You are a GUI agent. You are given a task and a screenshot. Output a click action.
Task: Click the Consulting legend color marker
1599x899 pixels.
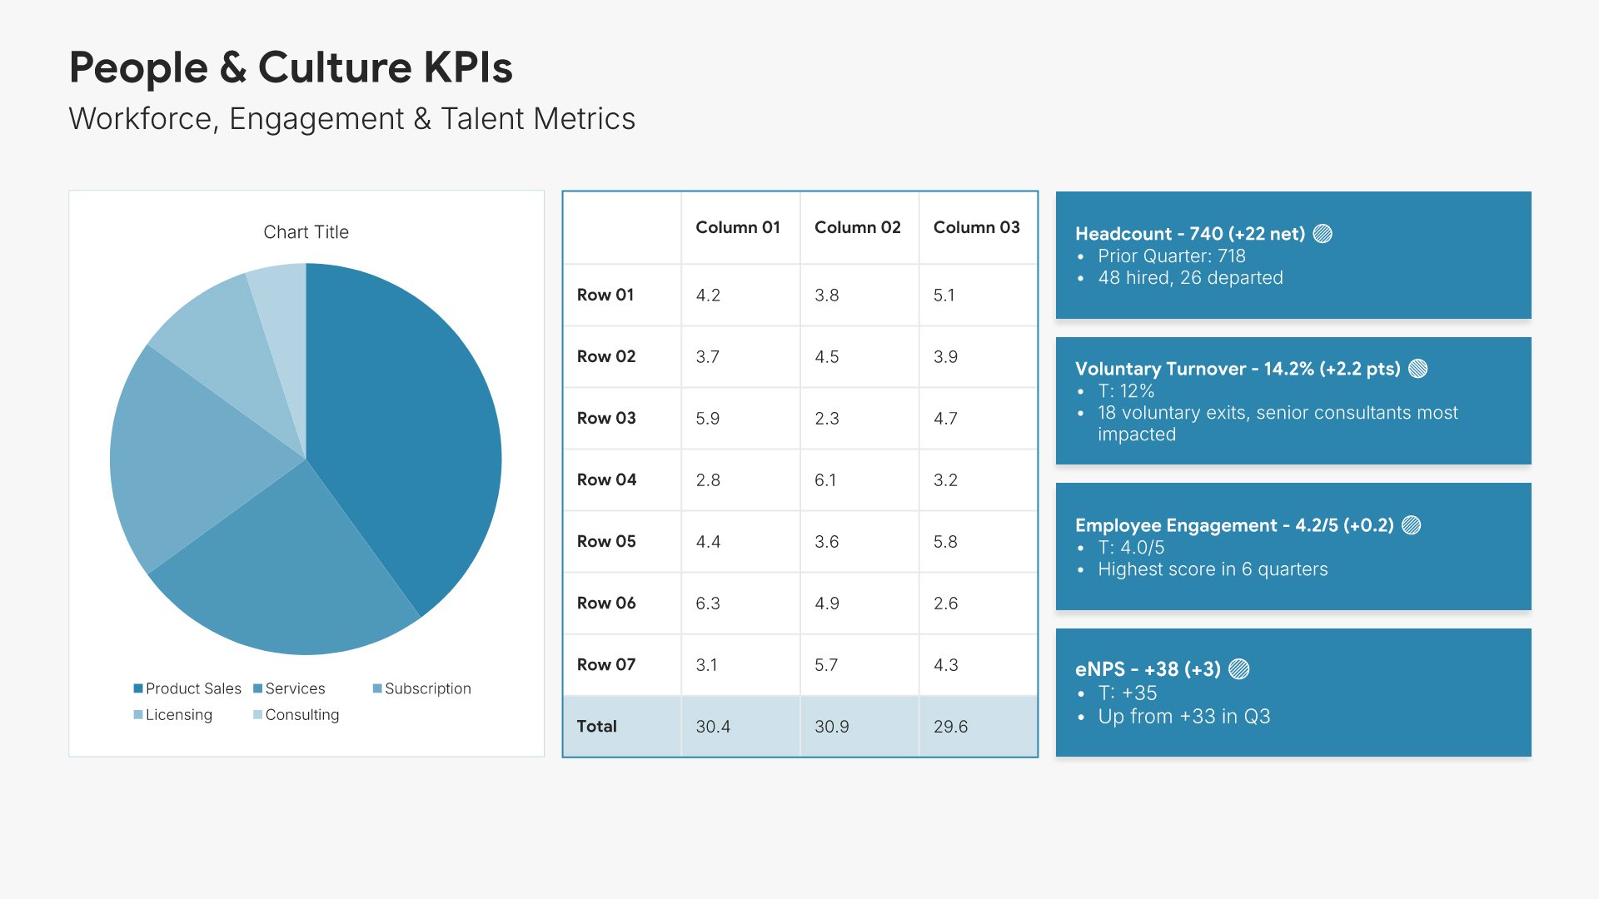point(258,715)
